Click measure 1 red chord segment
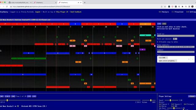Image resolution: width=196 pixels, height=110 pixels. [x=6, y=24]
